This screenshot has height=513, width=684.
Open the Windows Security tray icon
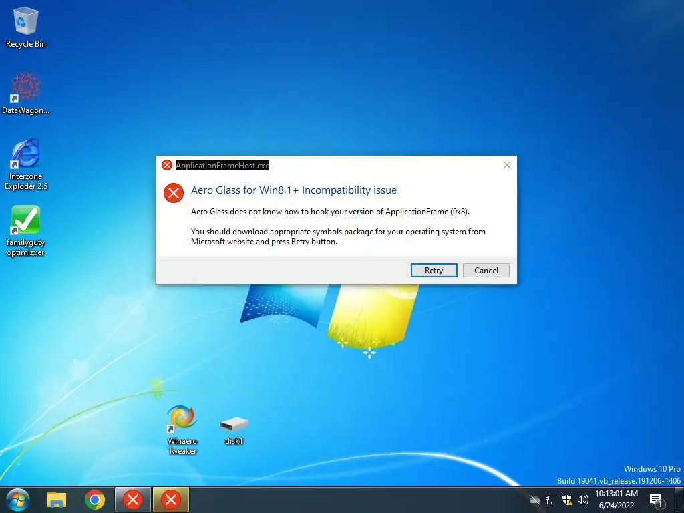[566, 500]
